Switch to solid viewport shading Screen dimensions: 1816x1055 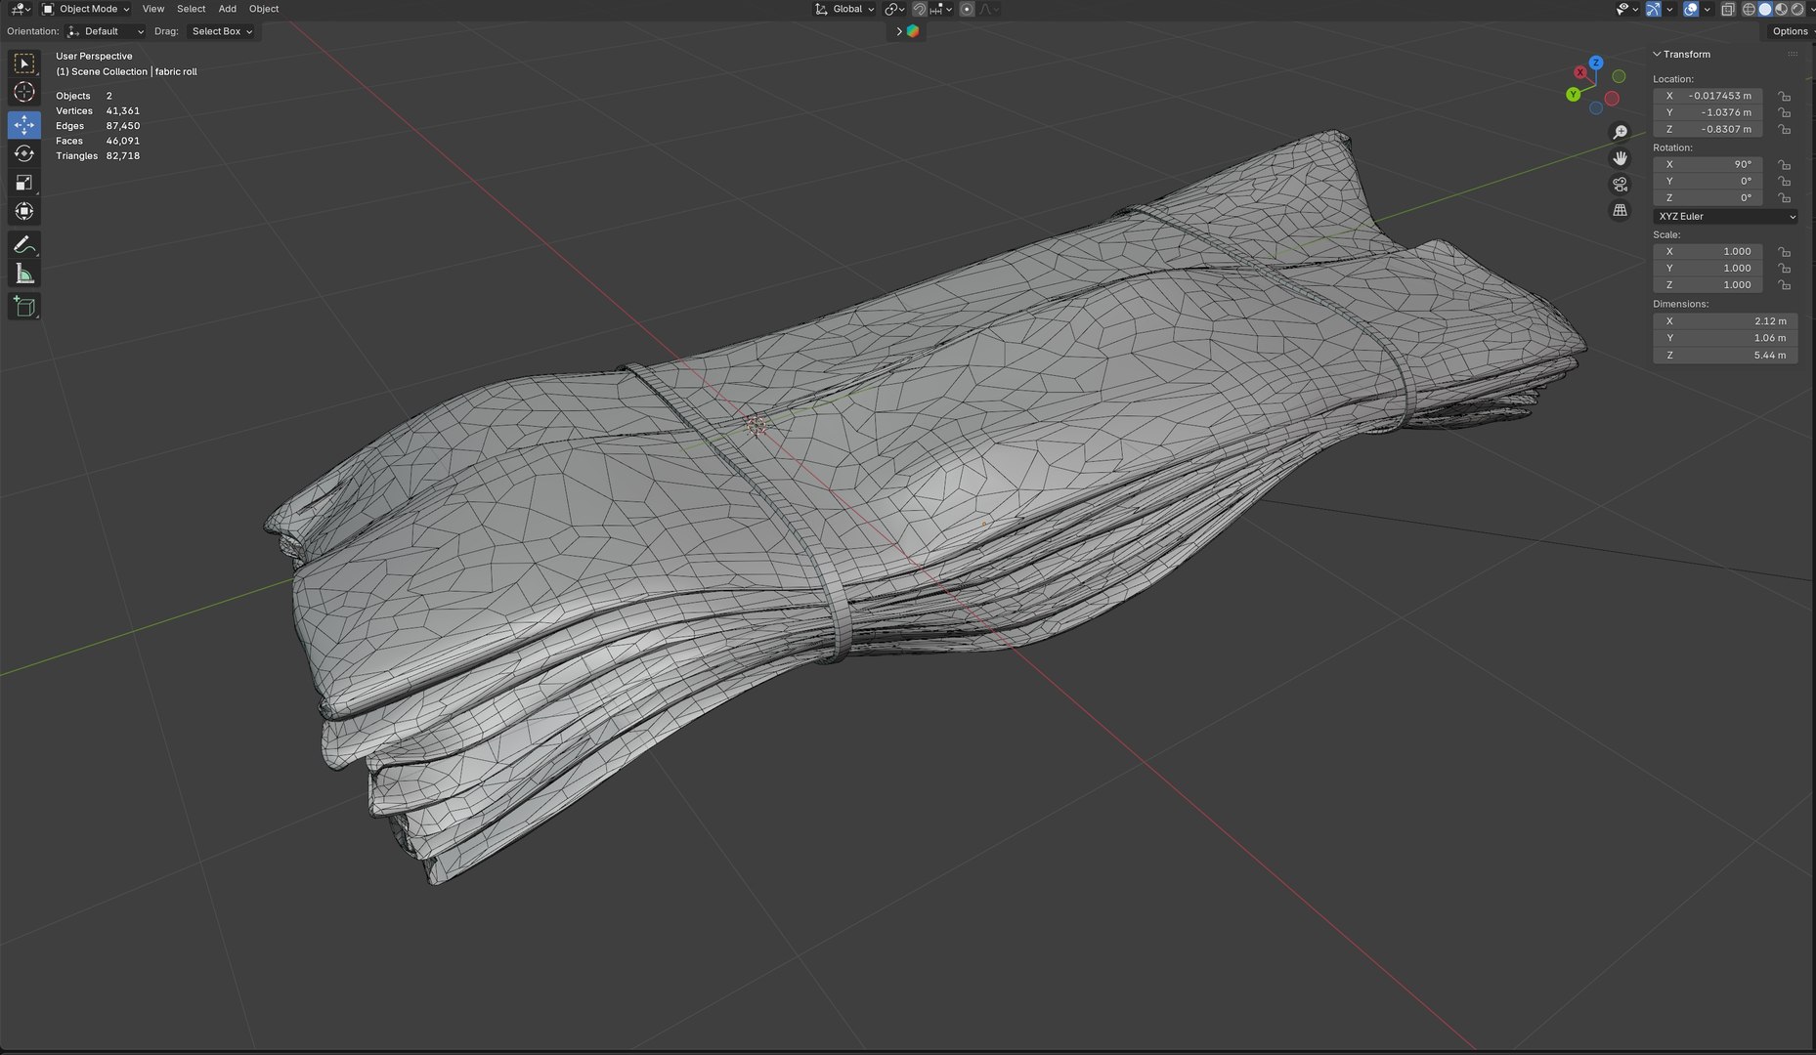(1765, 9)
